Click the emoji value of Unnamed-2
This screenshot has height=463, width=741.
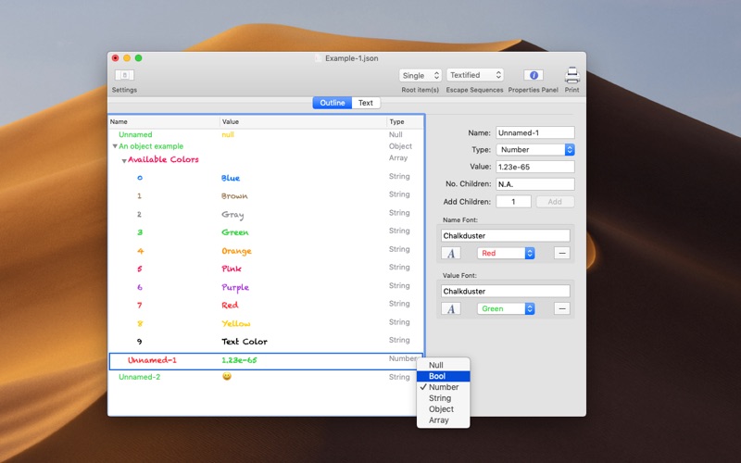pyautogui.click(x=227, y=377)
